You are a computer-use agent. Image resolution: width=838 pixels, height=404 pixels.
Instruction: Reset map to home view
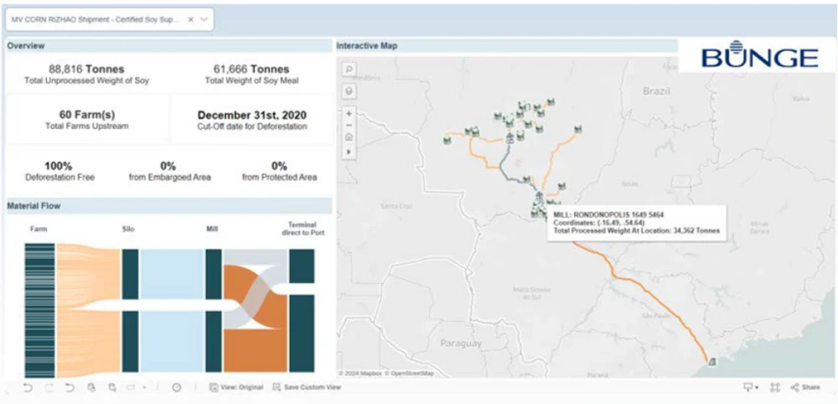tap(349, 137)
